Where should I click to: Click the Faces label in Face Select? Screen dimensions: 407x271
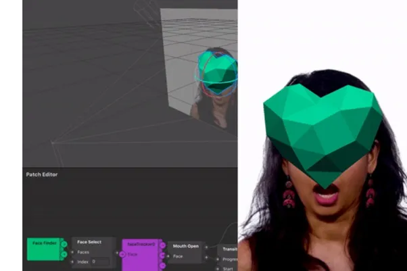tap(83, 252)
